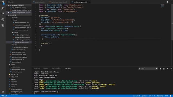Open the Extensions view
173x97 pixels.
tap(3, 25)
